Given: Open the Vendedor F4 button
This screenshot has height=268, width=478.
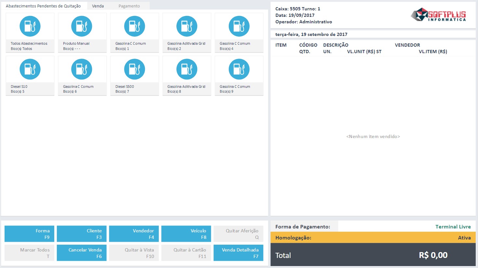Looking at the screenshot, I should [x=134, y=234].
